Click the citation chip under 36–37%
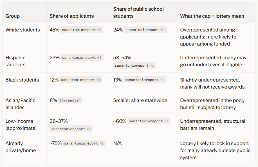 coord(71,129)
